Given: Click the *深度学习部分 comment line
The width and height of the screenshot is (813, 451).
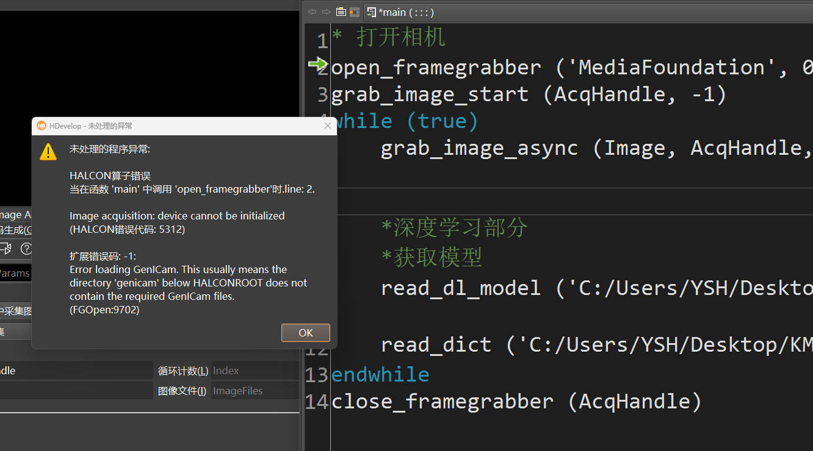Looking at the screenshot, I should click(454, 227).
